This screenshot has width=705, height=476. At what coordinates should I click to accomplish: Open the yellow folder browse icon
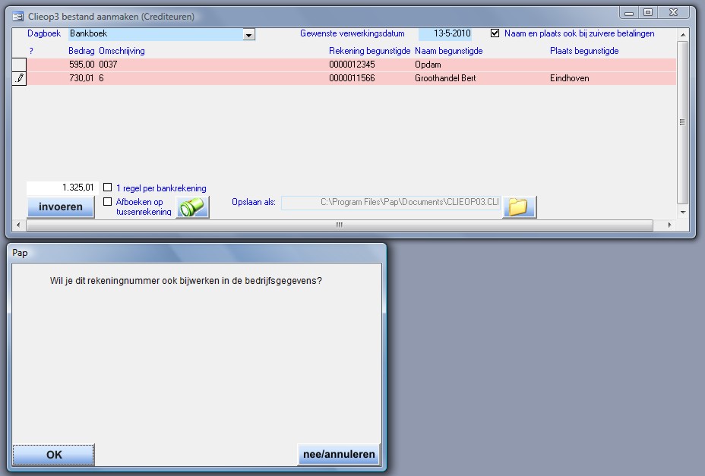520,207
